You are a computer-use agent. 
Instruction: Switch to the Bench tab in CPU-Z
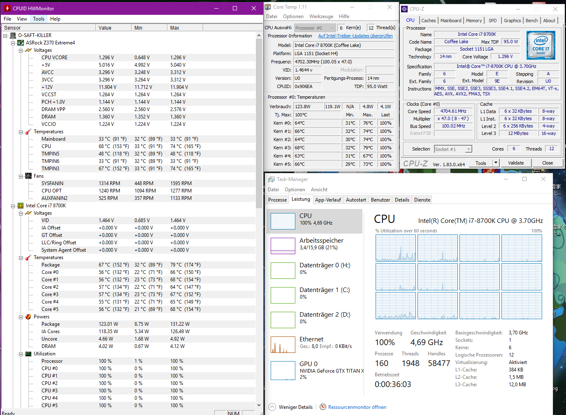tap(531, 21)
